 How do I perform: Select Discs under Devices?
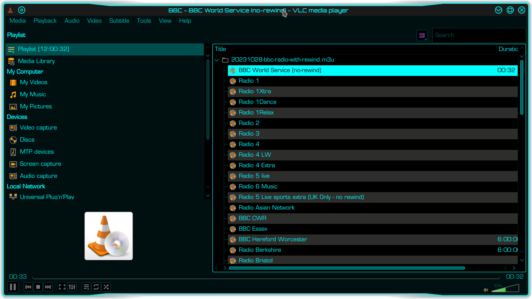pos(27,140)
